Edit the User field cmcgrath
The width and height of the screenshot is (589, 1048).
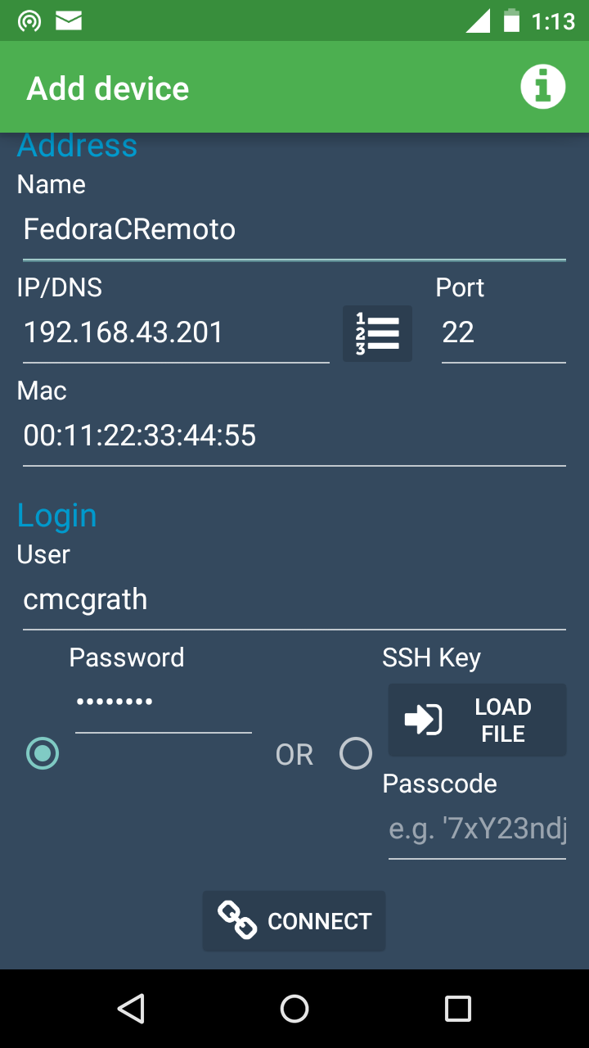point(294,600)
